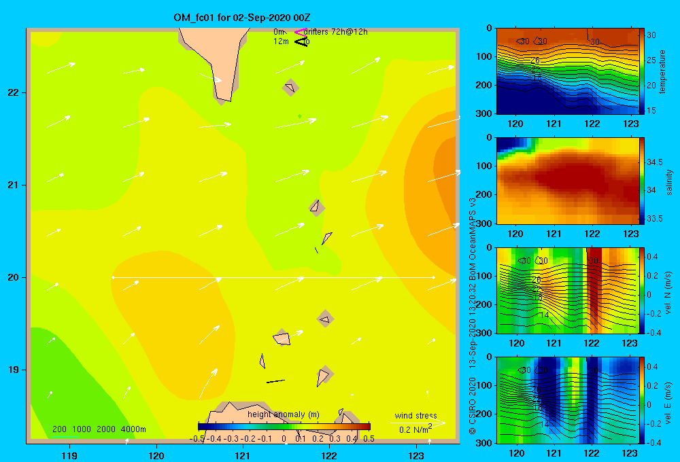The width and height of the screenshot is (680, 462).
Task: Click the temperature color scale bar
Action: [641, 71]
